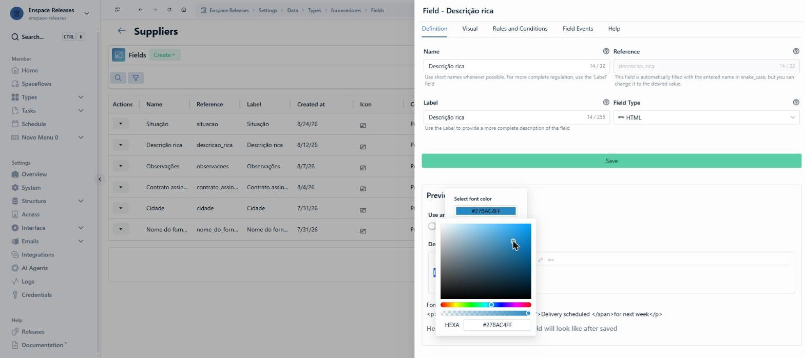This screenshot has height=358, width=805.
Task: Click the help icon next to Name
Action: click(x=606, y=51)
